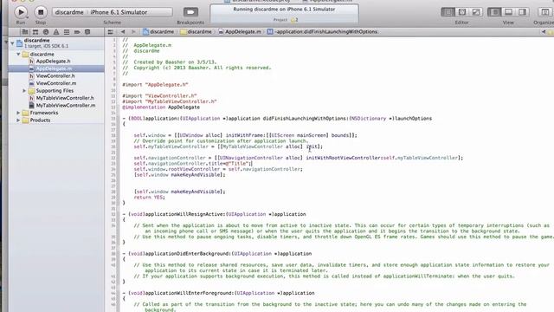Show the Breakpoint navigator
Screen dimensions: 554x312
pos(77,32)
